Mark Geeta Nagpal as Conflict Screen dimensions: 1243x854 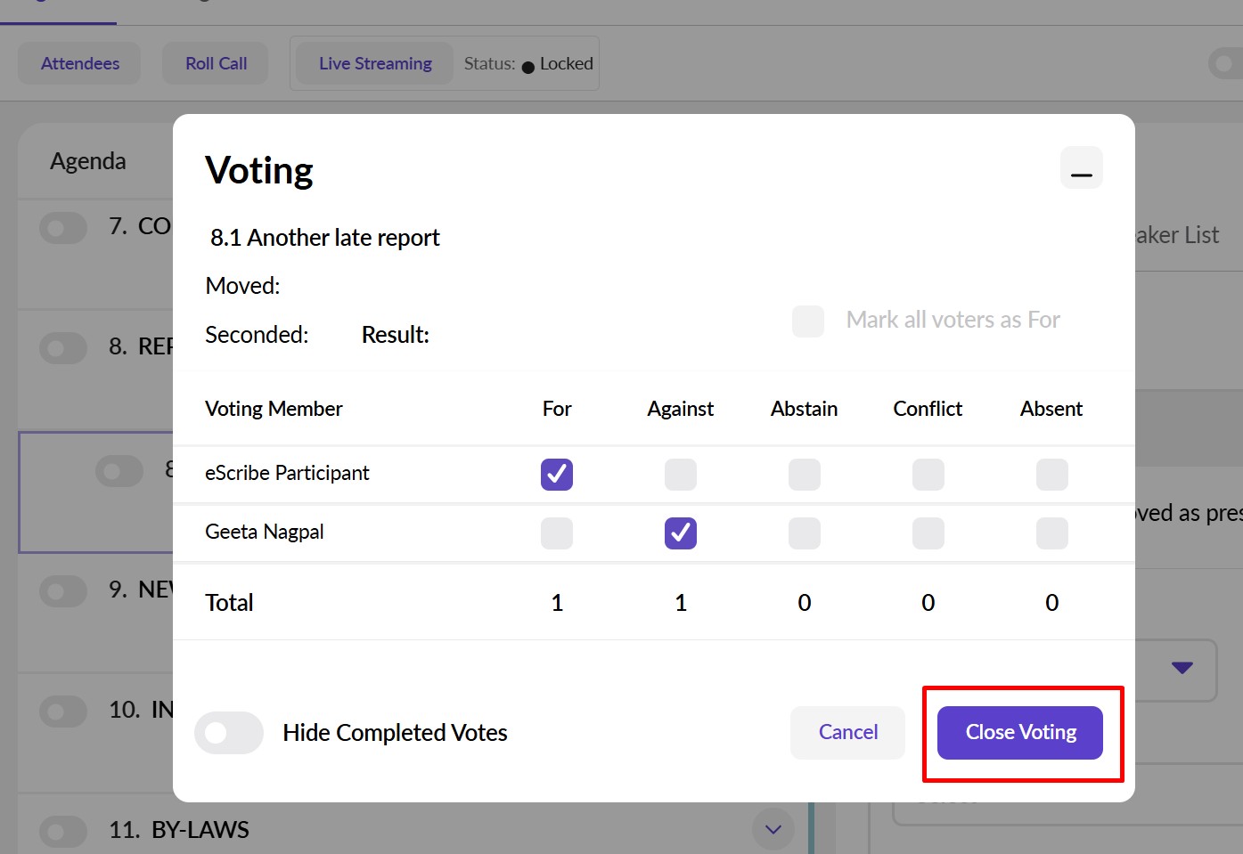[928, 533]
